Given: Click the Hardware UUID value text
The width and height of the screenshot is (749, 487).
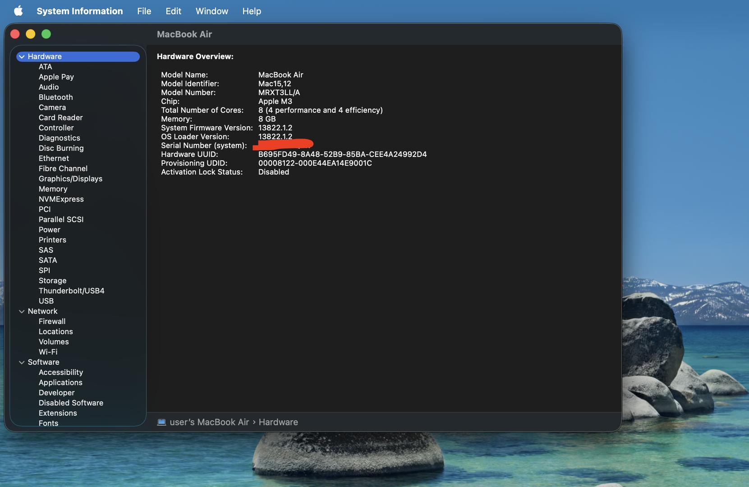Looking at the screenshot, I should pos(342,154).
